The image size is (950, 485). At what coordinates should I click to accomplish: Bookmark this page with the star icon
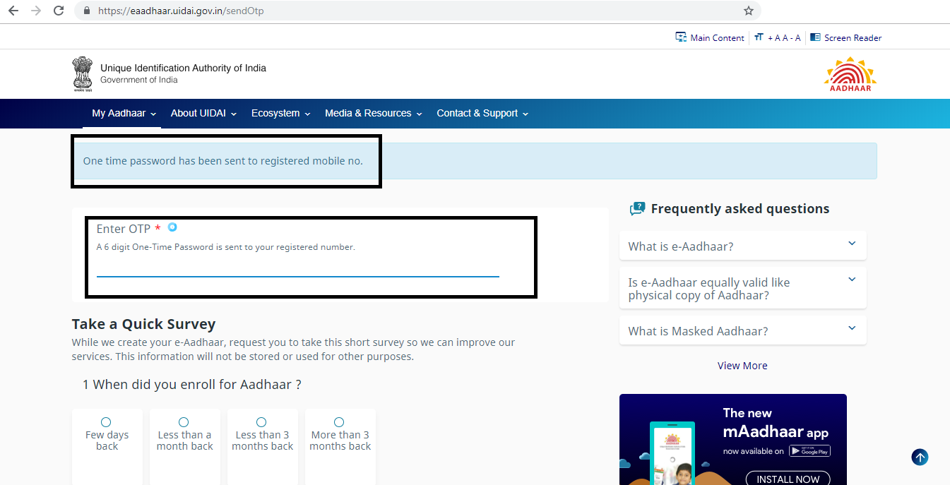[749, 11]
